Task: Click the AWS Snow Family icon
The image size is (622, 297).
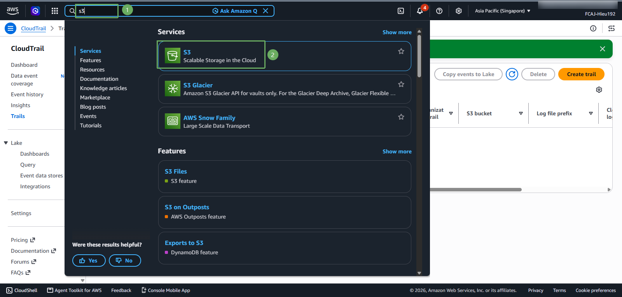Action: point(173,122)
